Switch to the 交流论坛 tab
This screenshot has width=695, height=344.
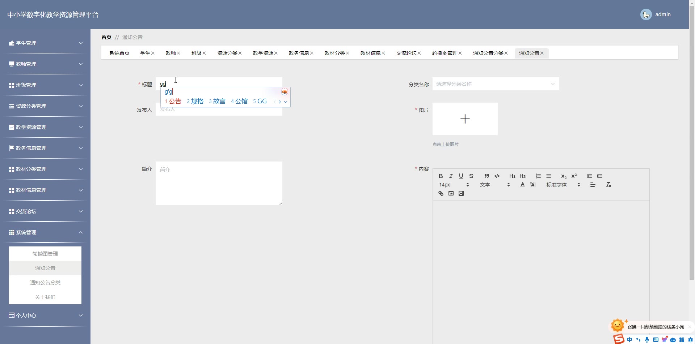point(407,53)
